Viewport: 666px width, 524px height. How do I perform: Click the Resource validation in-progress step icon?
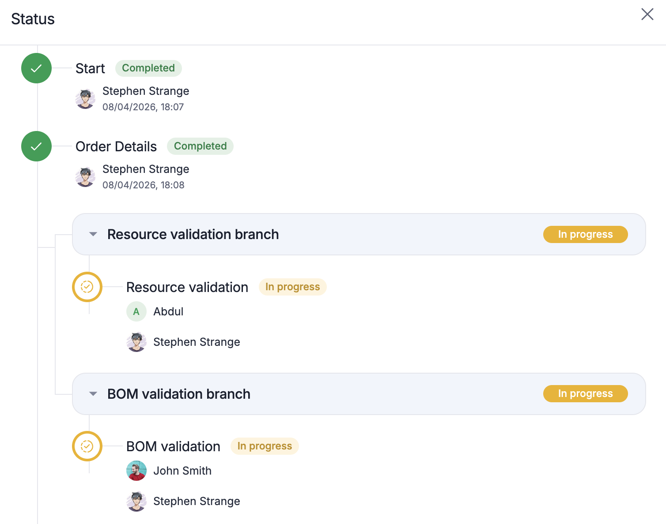pos(87,287)
